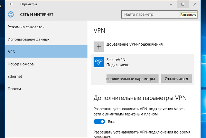Click the plus icon to add VPN
Viewport: 206px width, 138px height.
(x=99, y=47)
